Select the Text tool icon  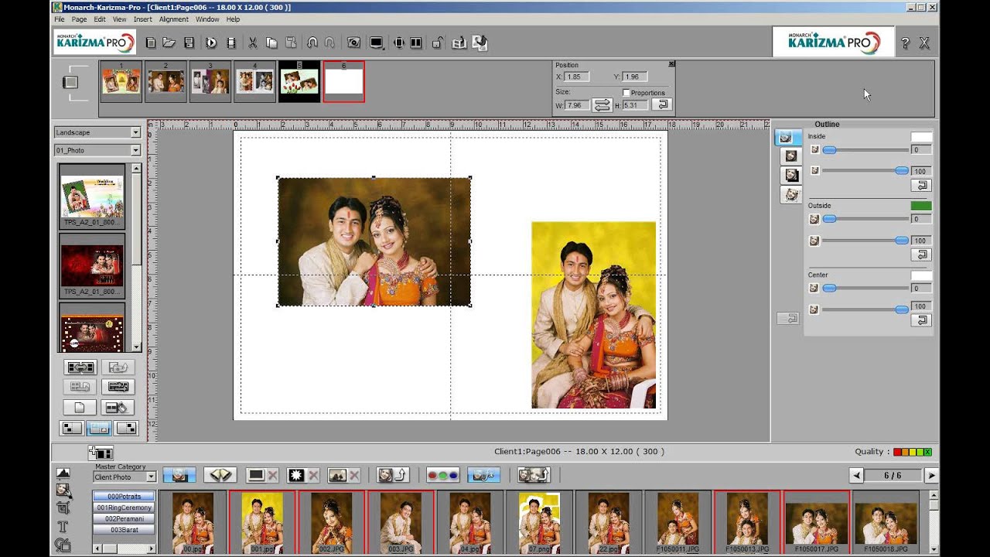click(63, 527)
